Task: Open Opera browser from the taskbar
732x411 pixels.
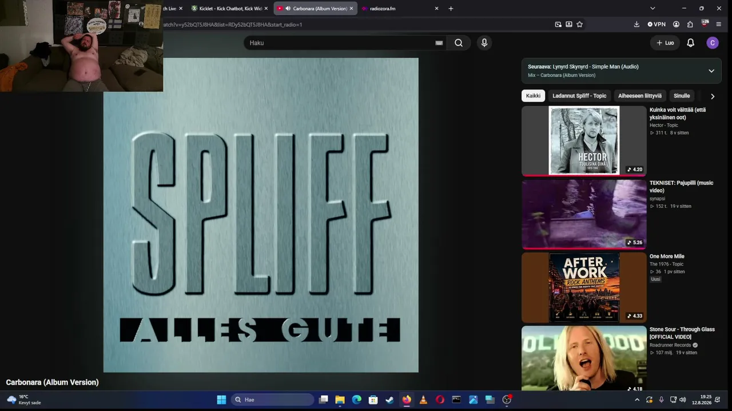Action: (440, 400)
